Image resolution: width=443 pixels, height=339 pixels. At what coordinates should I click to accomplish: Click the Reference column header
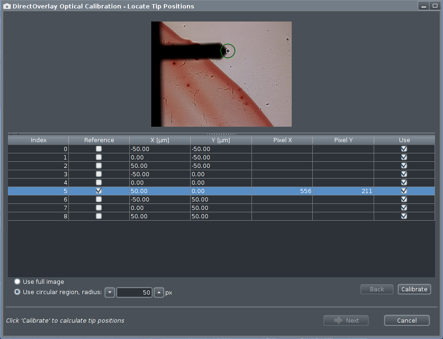click(99, 140)
